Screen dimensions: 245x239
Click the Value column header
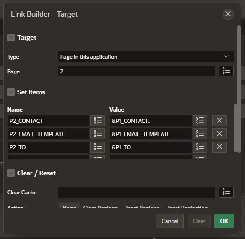coord(117,110)
